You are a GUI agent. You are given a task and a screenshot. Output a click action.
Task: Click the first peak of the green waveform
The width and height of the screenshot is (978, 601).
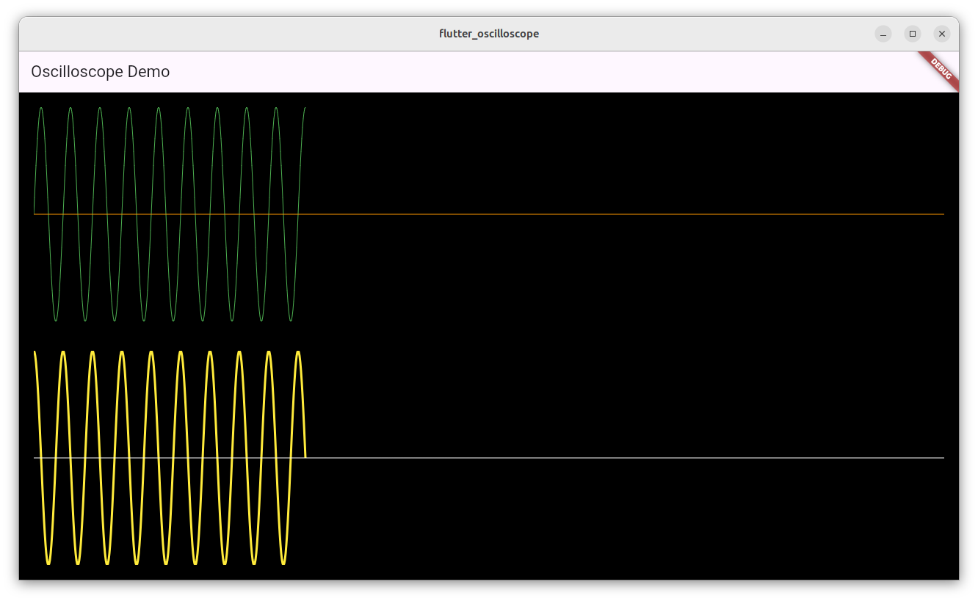pos(41,109)
